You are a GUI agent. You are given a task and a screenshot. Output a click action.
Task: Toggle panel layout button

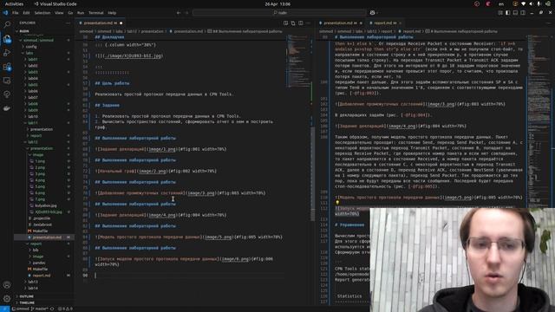click(515, 13)
